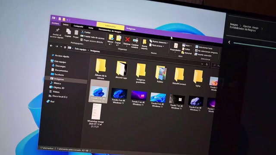
Task: Click Este equipo in address breadcrumb
Action: coord(81,49)
